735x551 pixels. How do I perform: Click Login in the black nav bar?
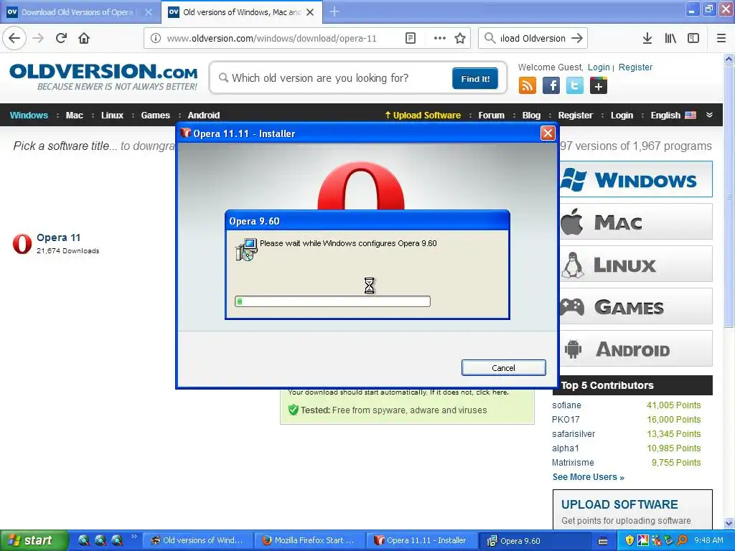622,116
